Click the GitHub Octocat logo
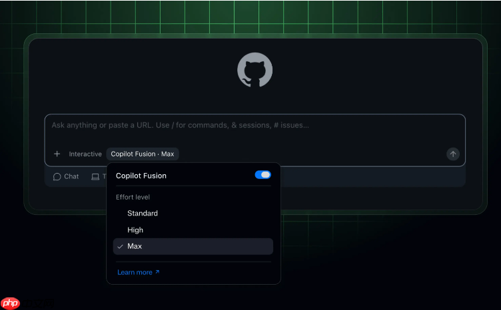The height and width of the screenshot is (310, 501). (254, 70)
